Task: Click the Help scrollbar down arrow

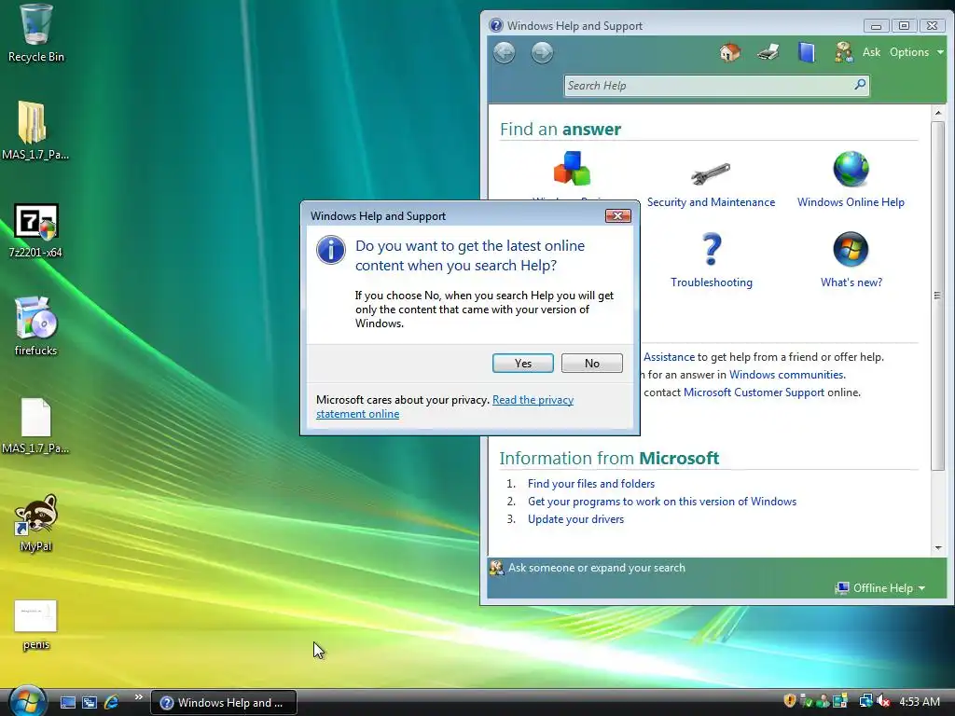Action: pos(938,547)
